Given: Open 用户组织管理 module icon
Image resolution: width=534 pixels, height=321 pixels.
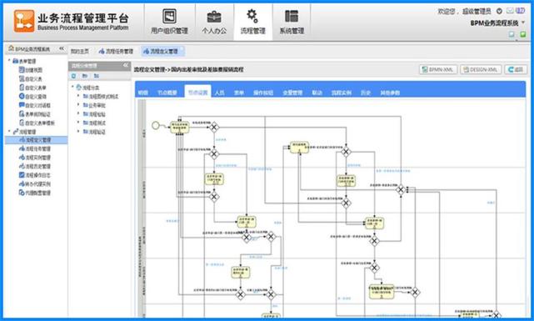Looking at the screenshot, I should 169,16.
